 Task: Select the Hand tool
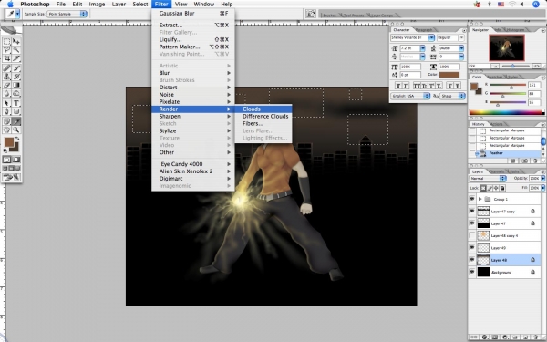[6, 130]
